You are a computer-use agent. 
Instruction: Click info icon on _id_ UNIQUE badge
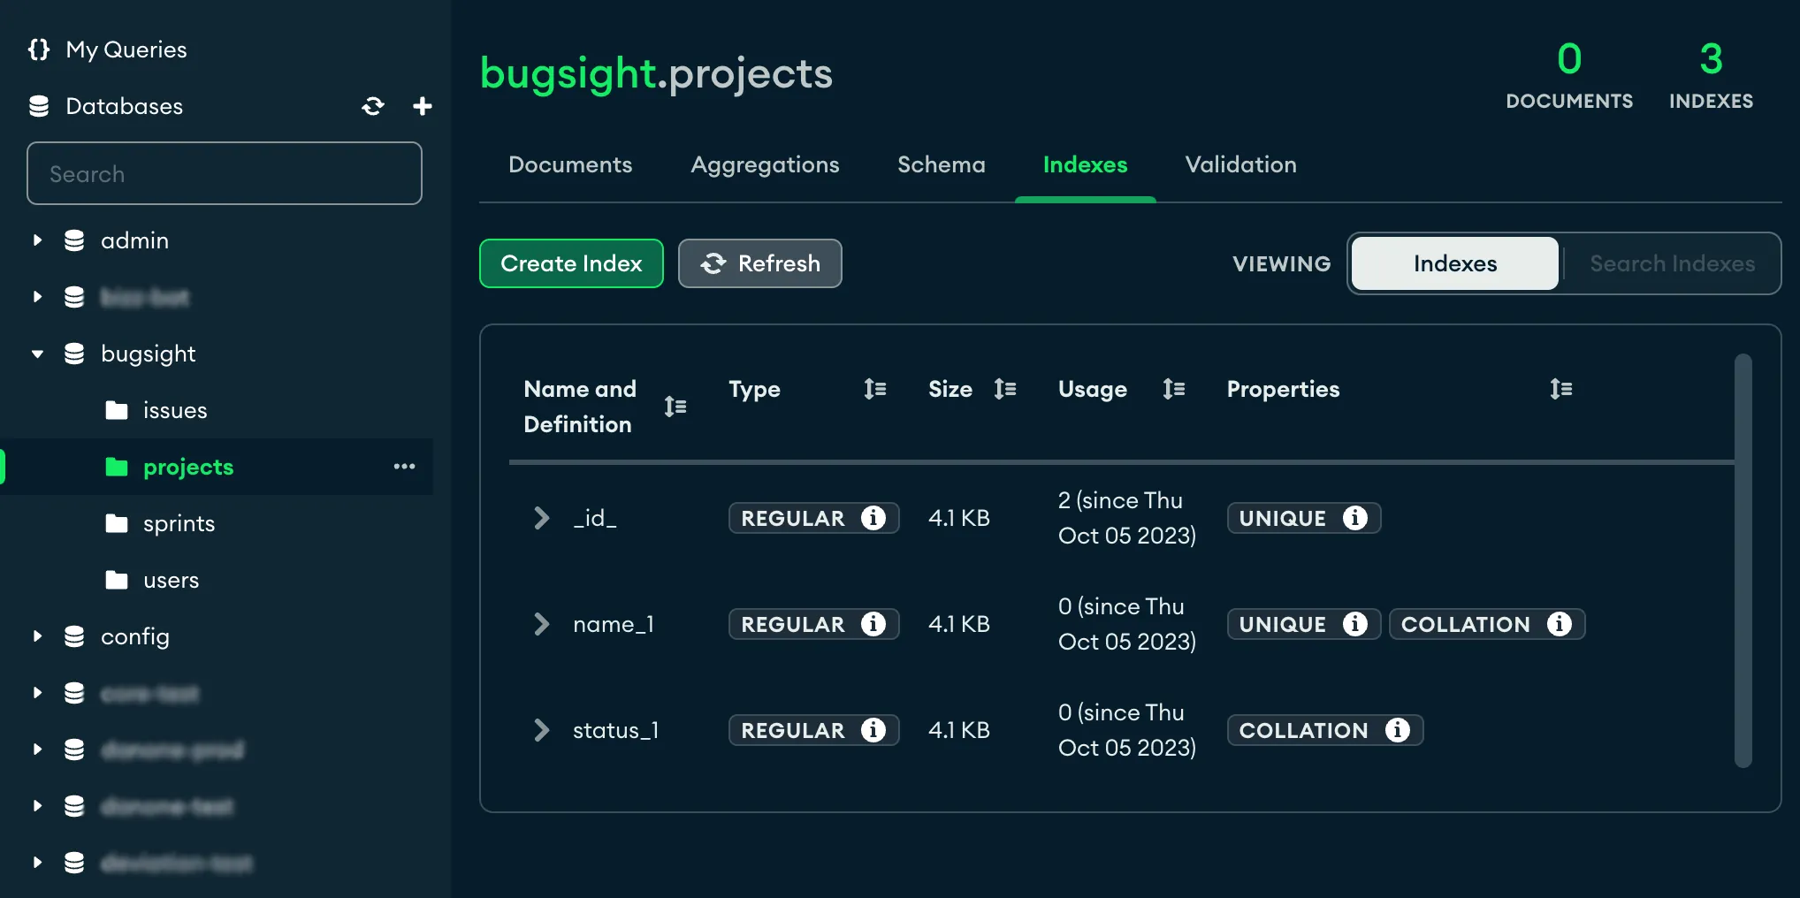coord(1354,518)
